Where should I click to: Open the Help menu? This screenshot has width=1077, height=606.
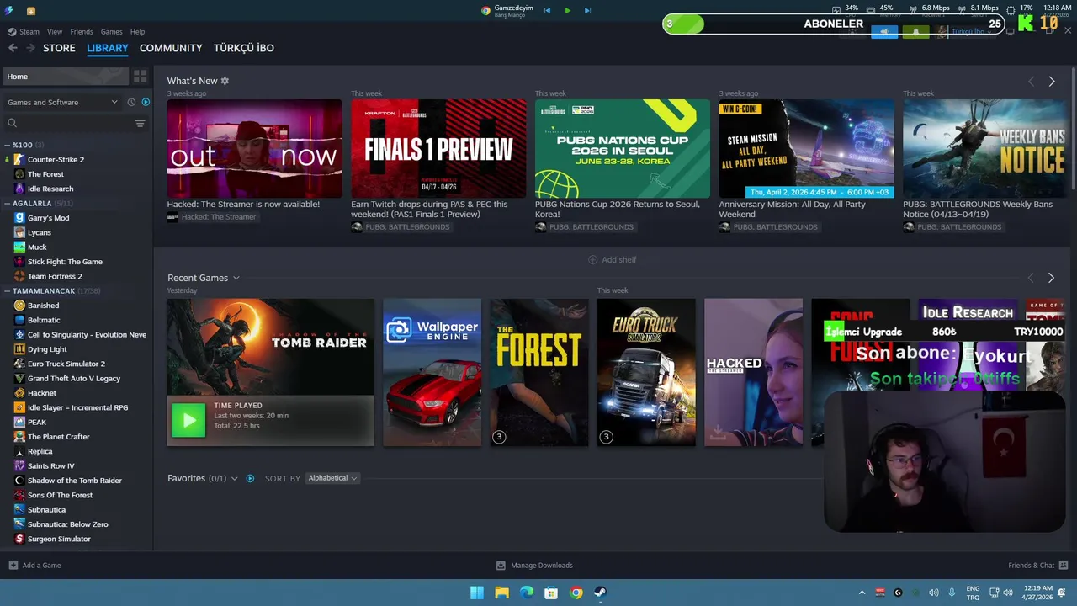pyautogui.click(x=137, y=31)
